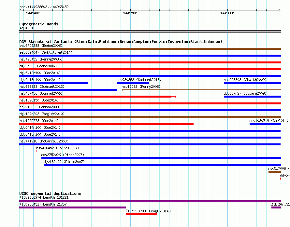This screenshot has height=227, width=290.
Task: Select the 144940k ruler label
Action: [33, 13]
